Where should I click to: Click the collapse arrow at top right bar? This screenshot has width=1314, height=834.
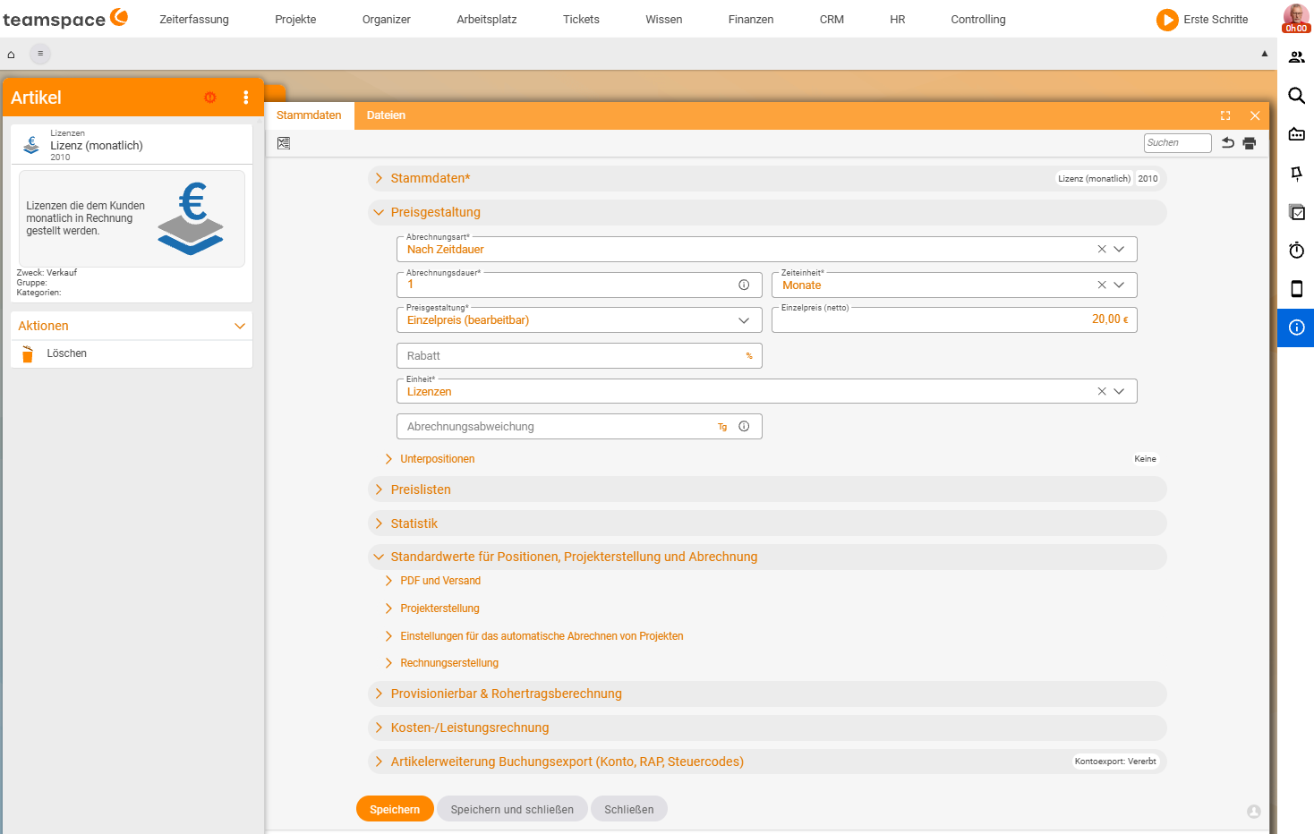coord(1265,54)
